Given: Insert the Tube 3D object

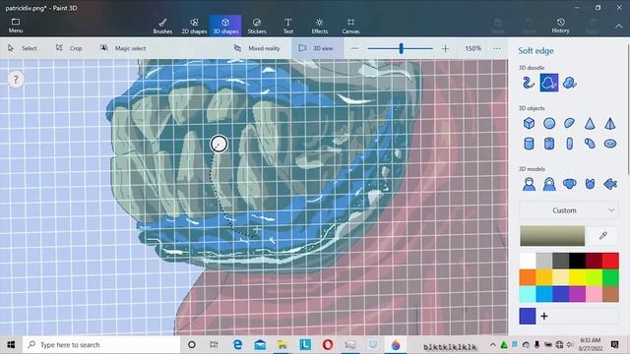Looking at the screenshot, I should click(x=549, y=144).
